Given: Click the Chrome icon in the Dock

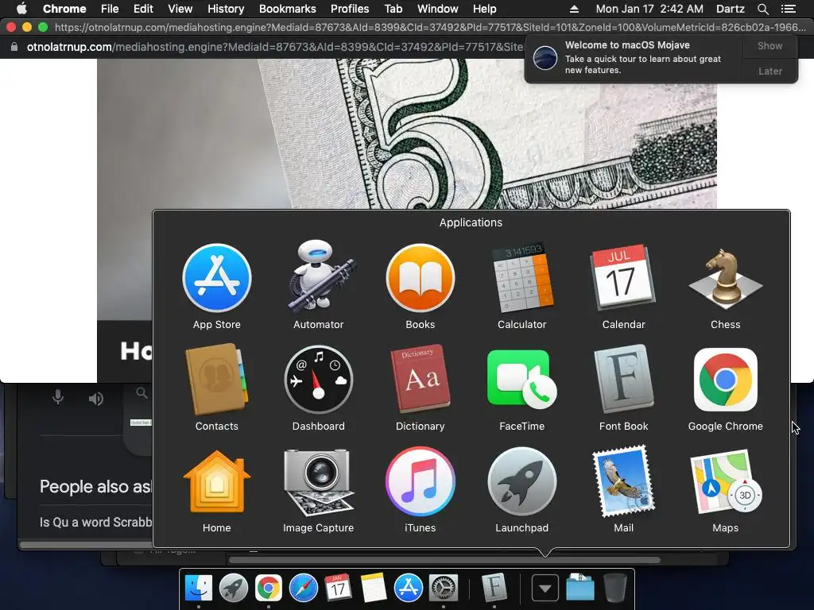Looking at the screenshot, I should click(x=269, y=589).
